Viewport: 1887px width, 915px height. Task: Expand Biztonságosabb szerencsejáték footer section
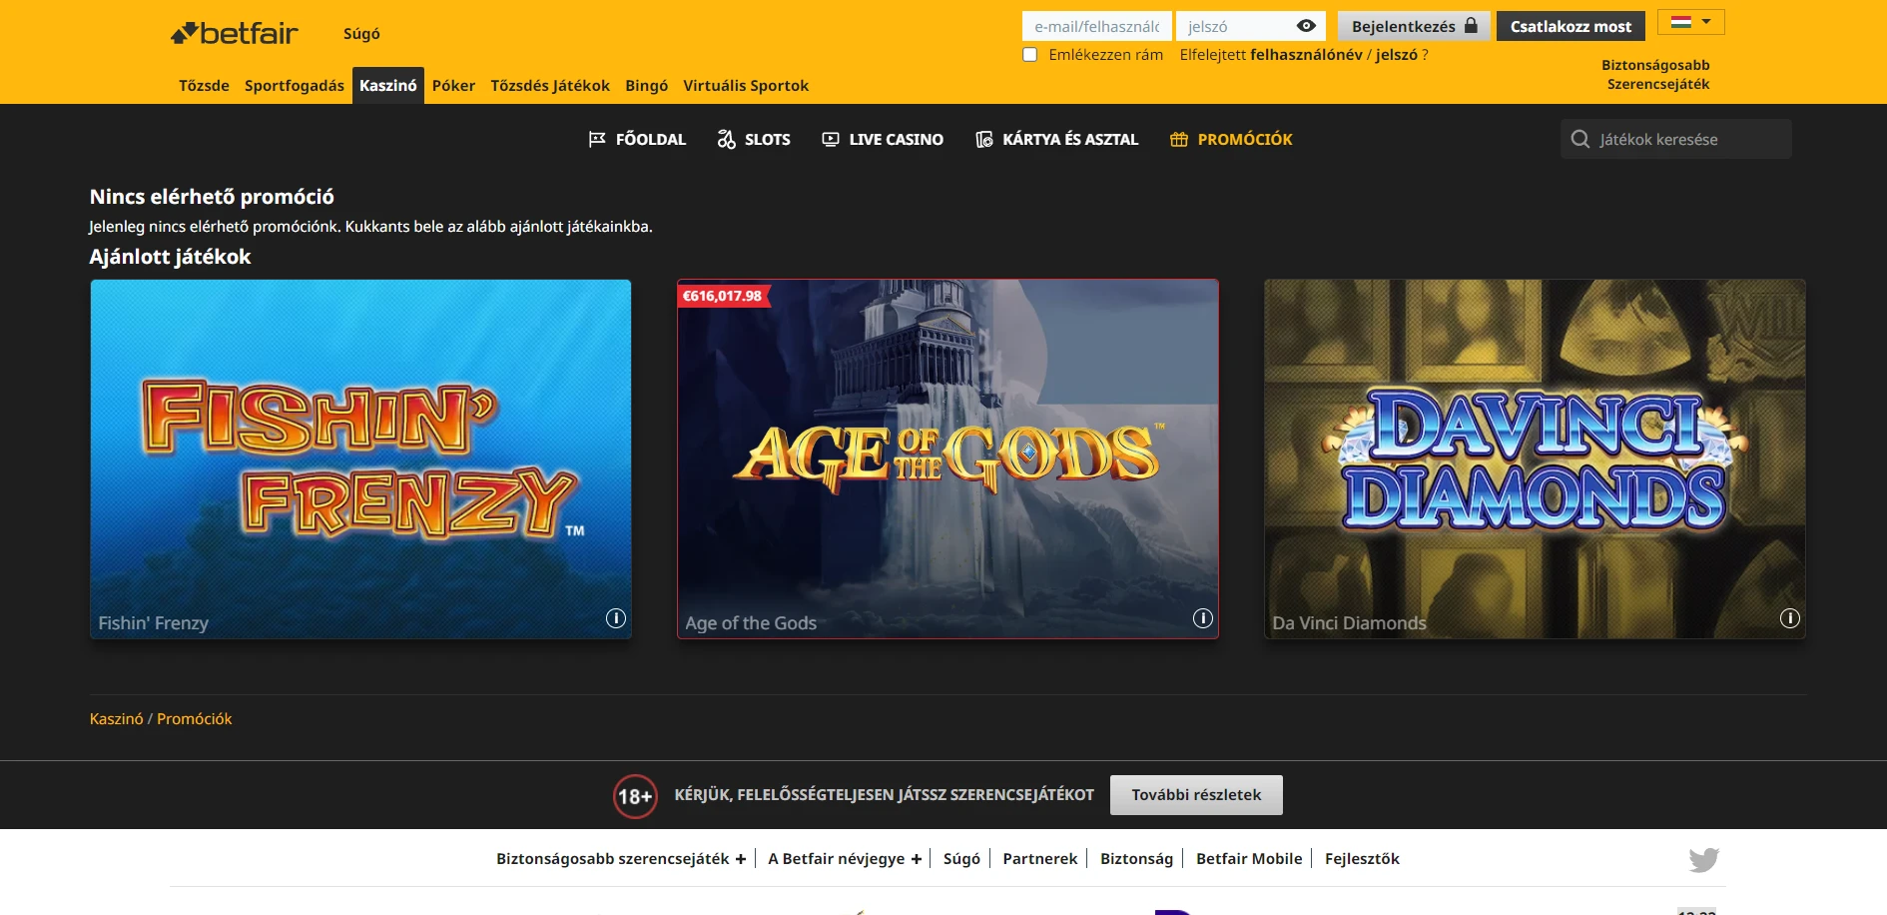tap(620, 859)
